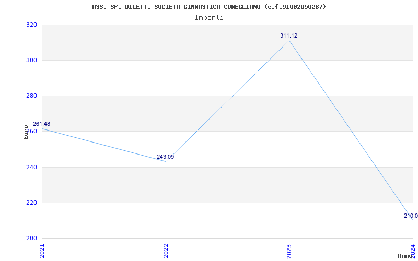The width and height of the screenshot is (418, 261).
Task: Click the 220 y-axis value
Action: (x=31, y=203)
